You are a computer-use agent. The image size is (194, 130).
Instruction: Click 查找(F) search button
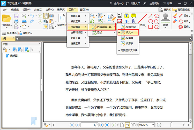[x=165, y=10]
